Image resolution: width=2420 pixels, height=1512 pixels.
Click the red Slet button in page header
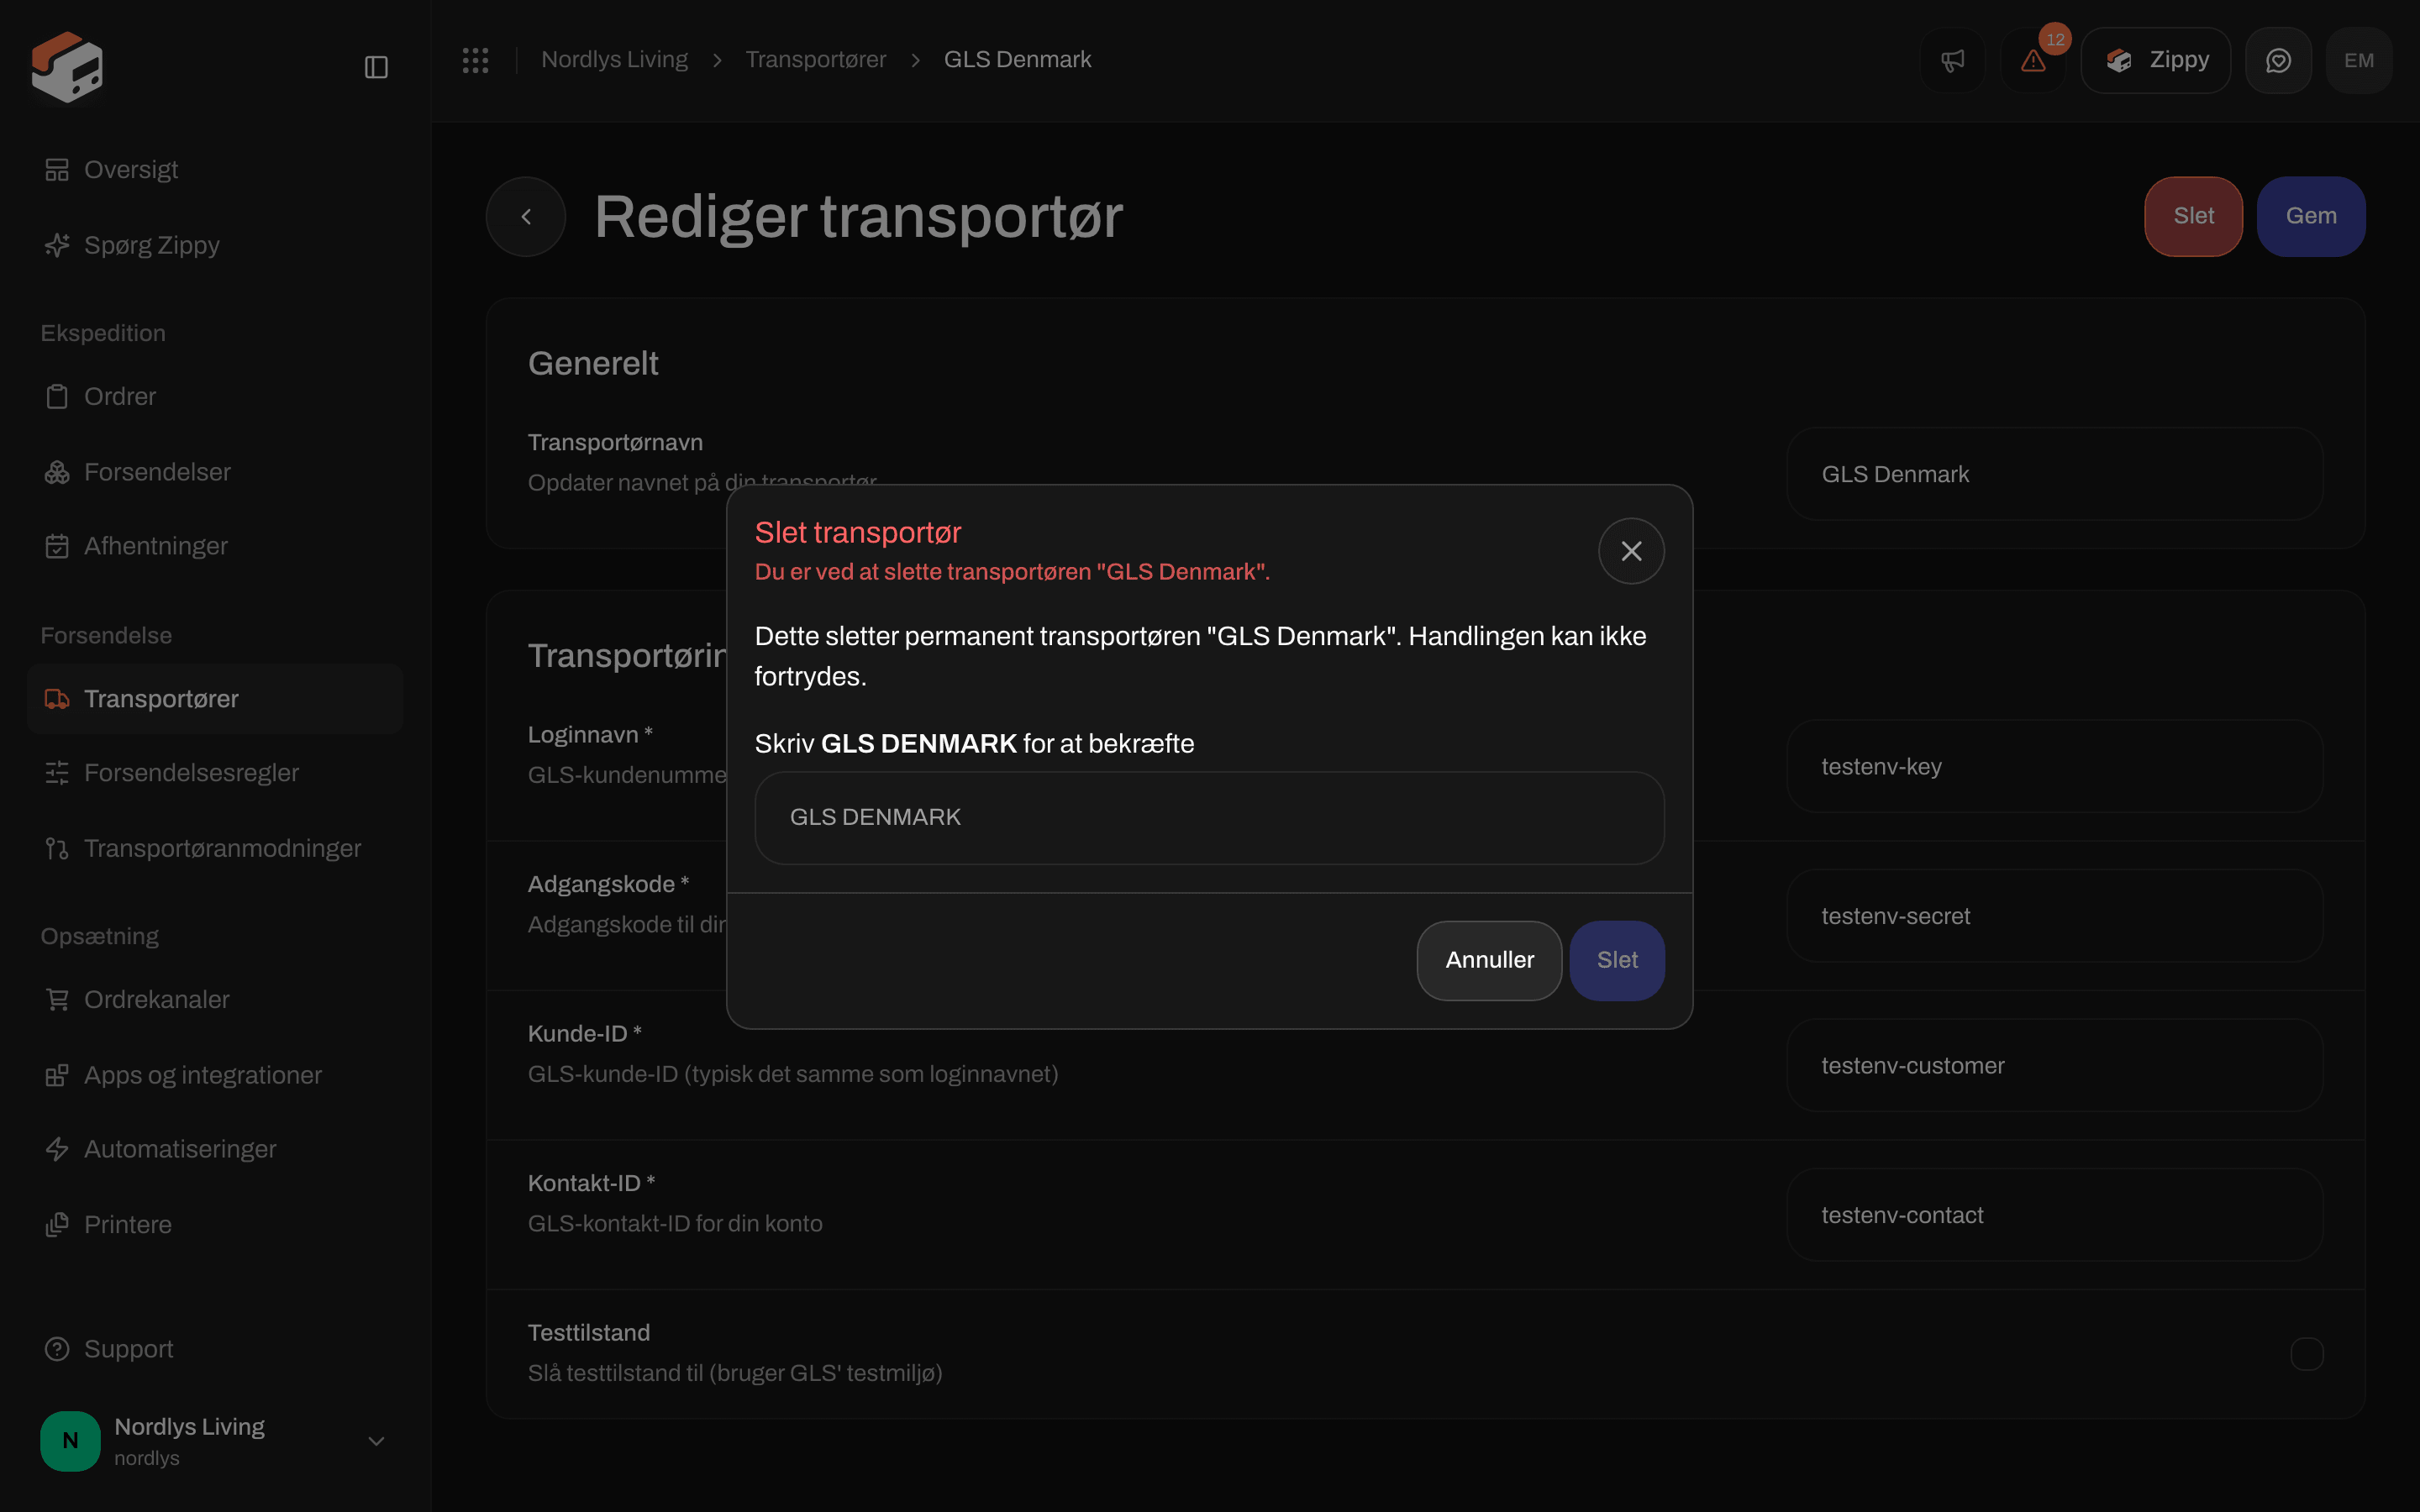[x=2193, y=216]
